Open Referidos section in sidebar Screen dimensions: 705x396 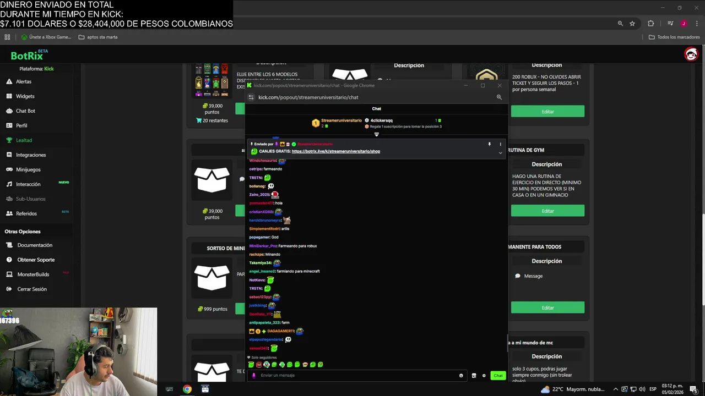(x=26, y=213)
